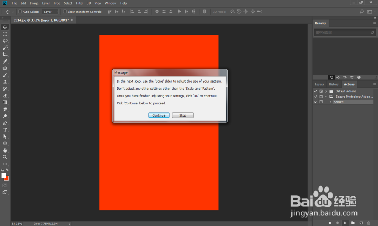
Task: Collapse Seizure Photoshop Action set
Action: 326,97
